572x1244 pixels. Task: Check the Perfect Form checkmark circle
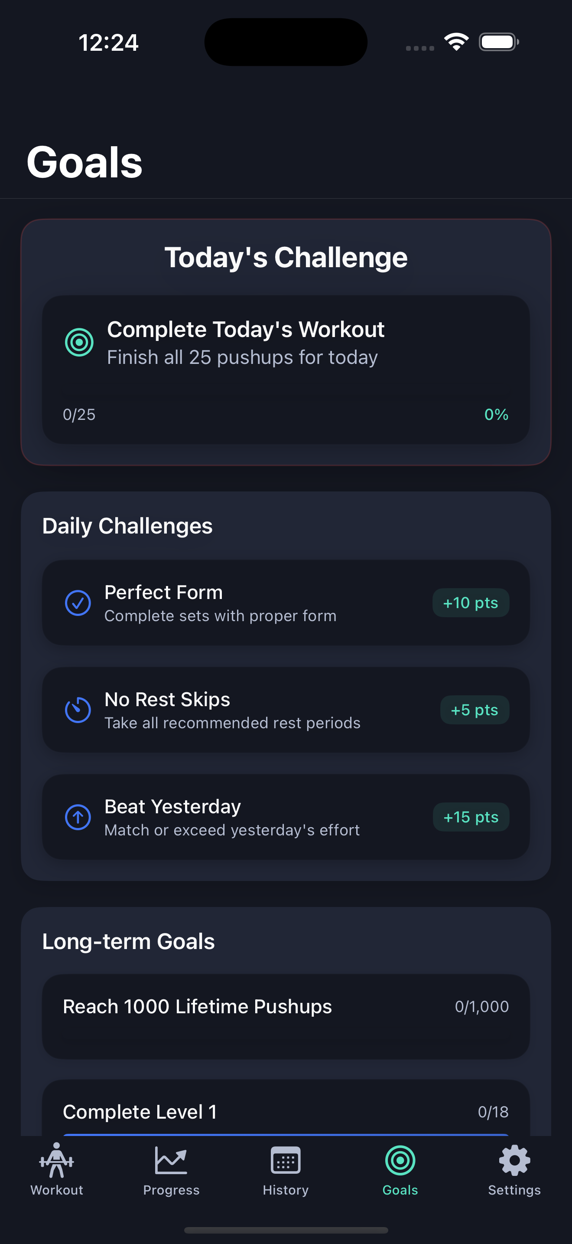(78, 602)
